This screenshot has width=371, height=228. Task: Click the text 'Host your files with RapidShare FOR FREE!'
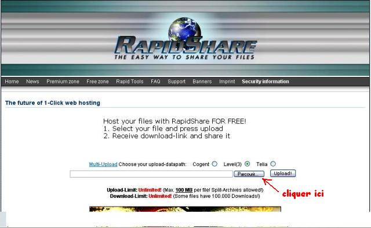174,121
